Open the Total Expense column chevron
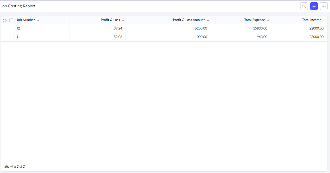This screenshot has height=173, width=330. click(x=268, y=20)
